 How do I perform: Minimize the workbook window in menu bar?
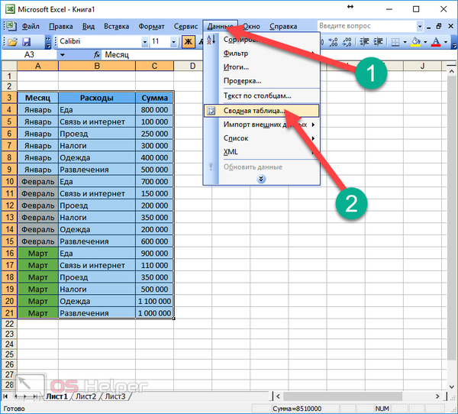click(428, 27)
